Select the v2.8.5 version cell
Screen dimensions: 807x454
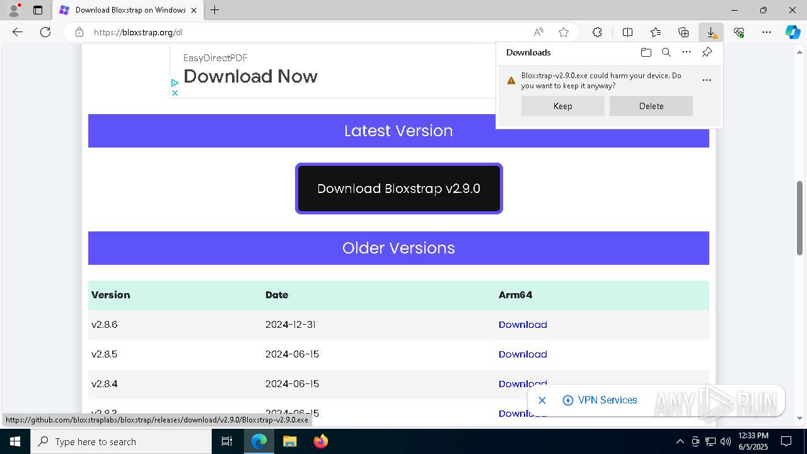pos(104,354)
